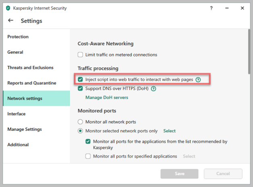Click the Manage DoH servers link

(107, 97)
